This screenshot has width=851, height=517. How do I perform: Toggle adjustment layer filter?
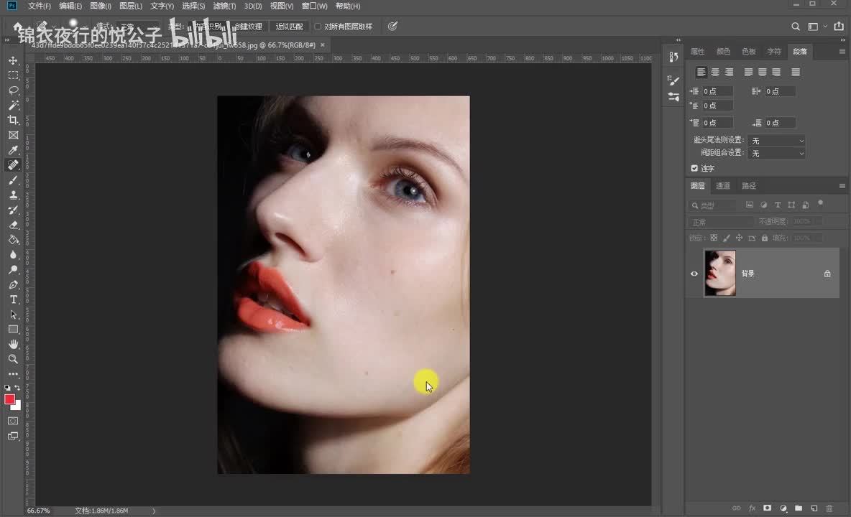(x=763, y=205)
